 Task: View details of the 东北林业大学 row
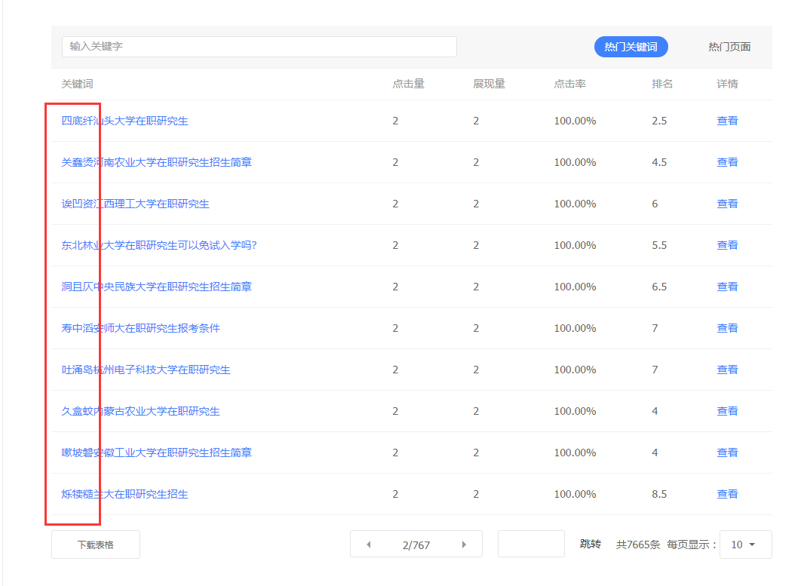coord(727,245)
